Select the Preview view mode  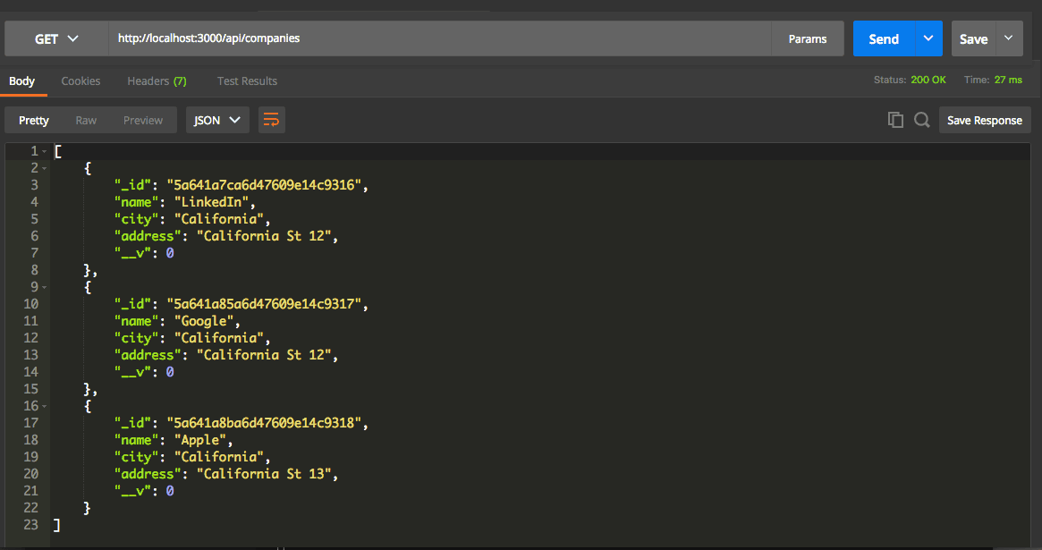point(143,120)
